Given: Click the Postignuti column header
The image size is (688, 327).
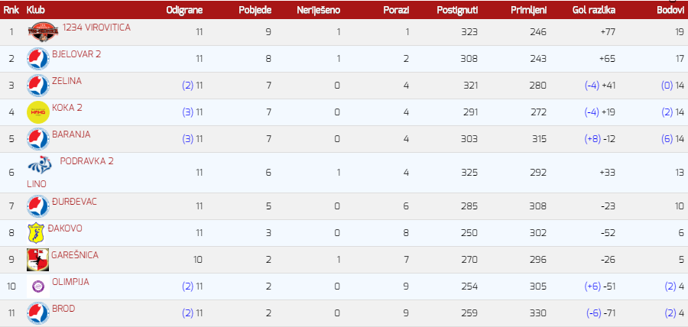Looking at the screenshot, I should pos(457,10).
